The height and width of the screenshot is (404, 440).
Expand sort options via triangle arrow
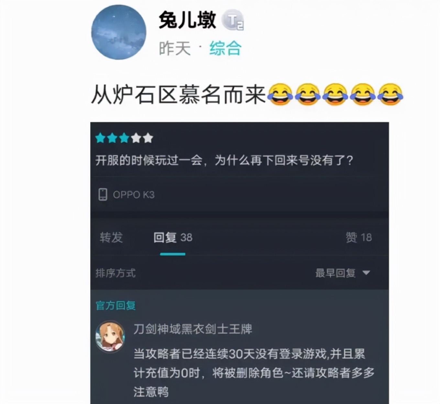tap(366, 273)
